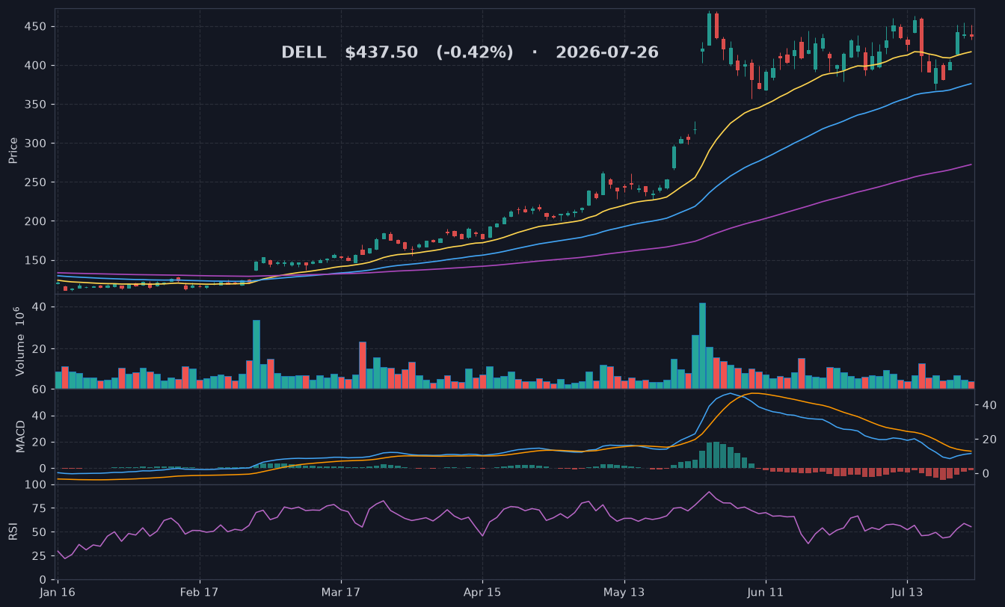The width and height of the screenshot is (1005, 607).
Task: Click the May 13 date tick label
Action: [624, 592]
